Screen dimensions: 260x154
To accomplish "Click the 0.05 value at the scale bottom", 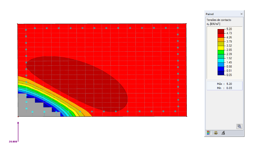I will pos(229,75).
